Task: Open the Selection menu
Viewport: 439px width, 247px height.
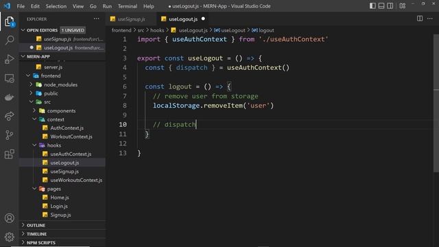Action: [x=56, y=6]
